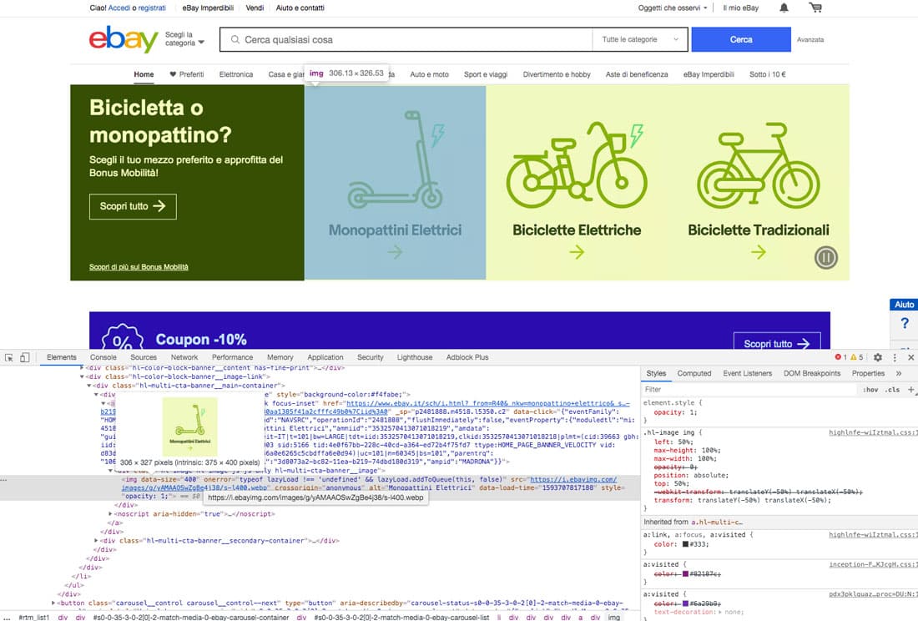Open the Lighthouse tab
This screenshot has height=621, width=918.
coord(415,357)
